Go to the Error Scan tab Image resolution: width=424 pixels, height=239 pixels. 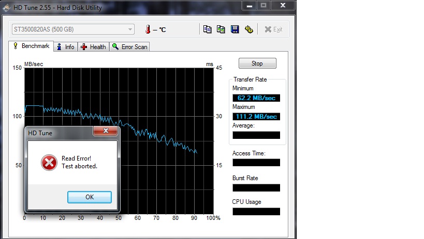129,47
